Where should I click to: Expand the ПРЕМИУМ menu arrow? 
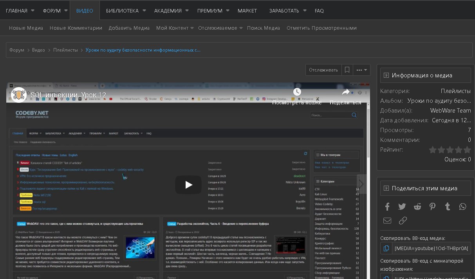(x=228, y=11)
